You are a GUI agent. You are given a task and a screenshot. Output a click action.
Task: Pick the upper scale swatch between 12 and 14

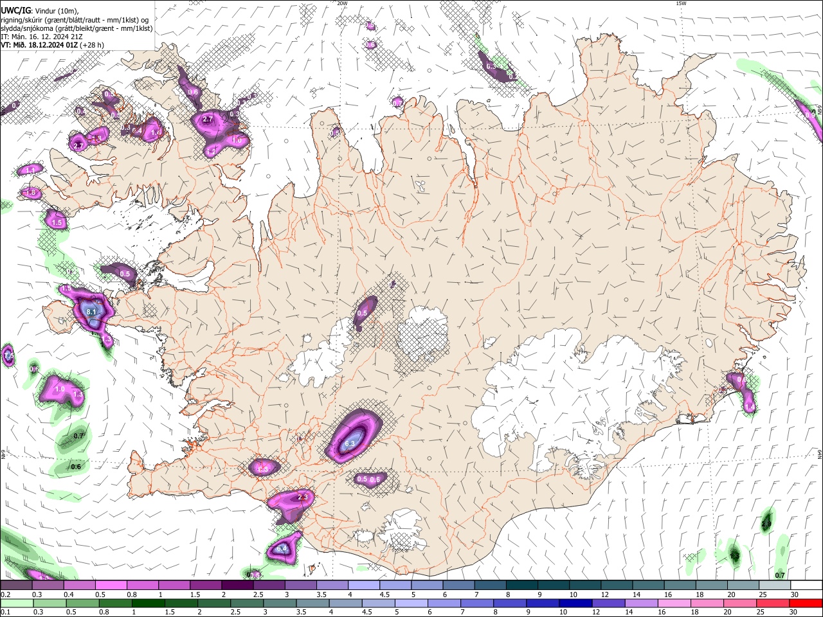click(x=615, y=586)
